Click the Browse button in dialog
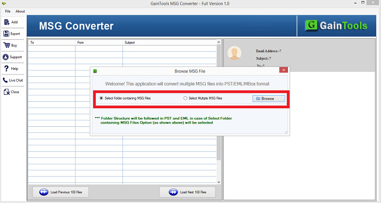The image size is (381, 203). [268, 99]
